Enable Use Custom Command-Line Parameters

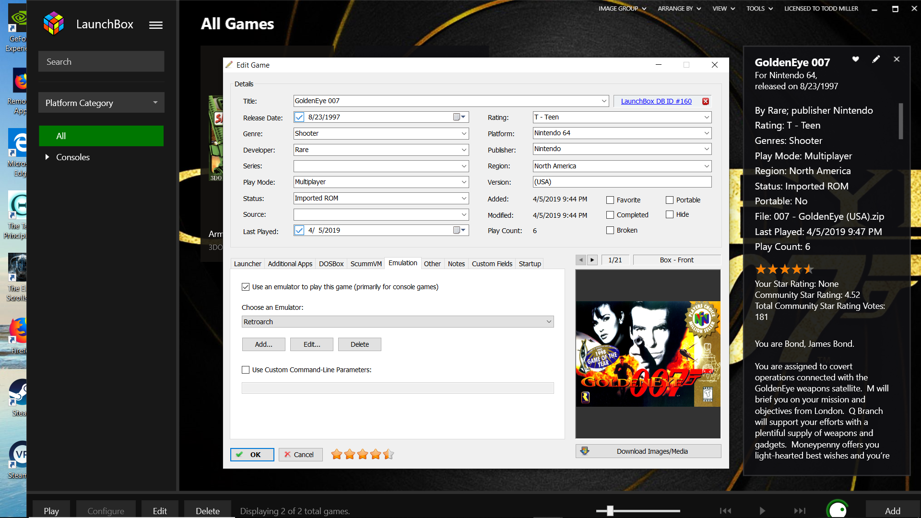tap(246, 370)
